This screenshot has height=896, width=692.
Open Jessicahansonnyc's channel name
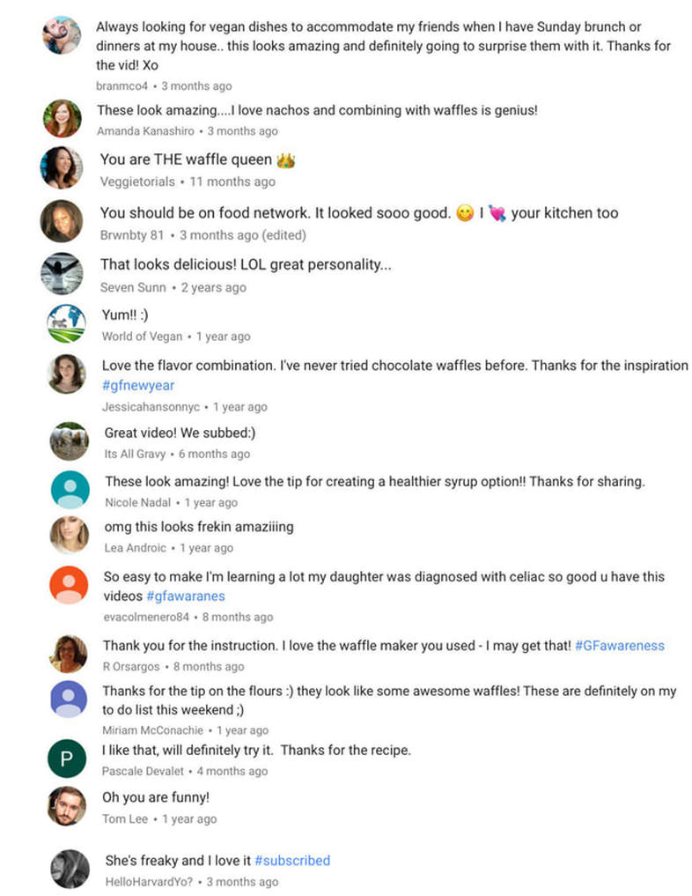(151, 407)
